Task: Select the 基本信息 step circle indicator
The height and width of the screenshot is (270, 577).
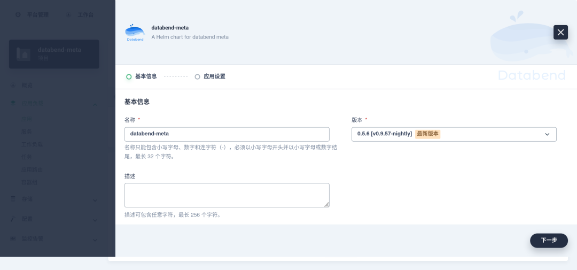Action: pyautogui.click(x=129, y=76)
